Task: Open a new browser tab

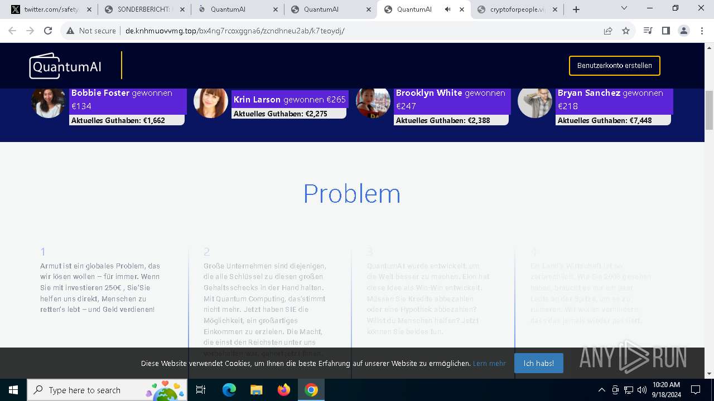Action: tap(576, 9)
